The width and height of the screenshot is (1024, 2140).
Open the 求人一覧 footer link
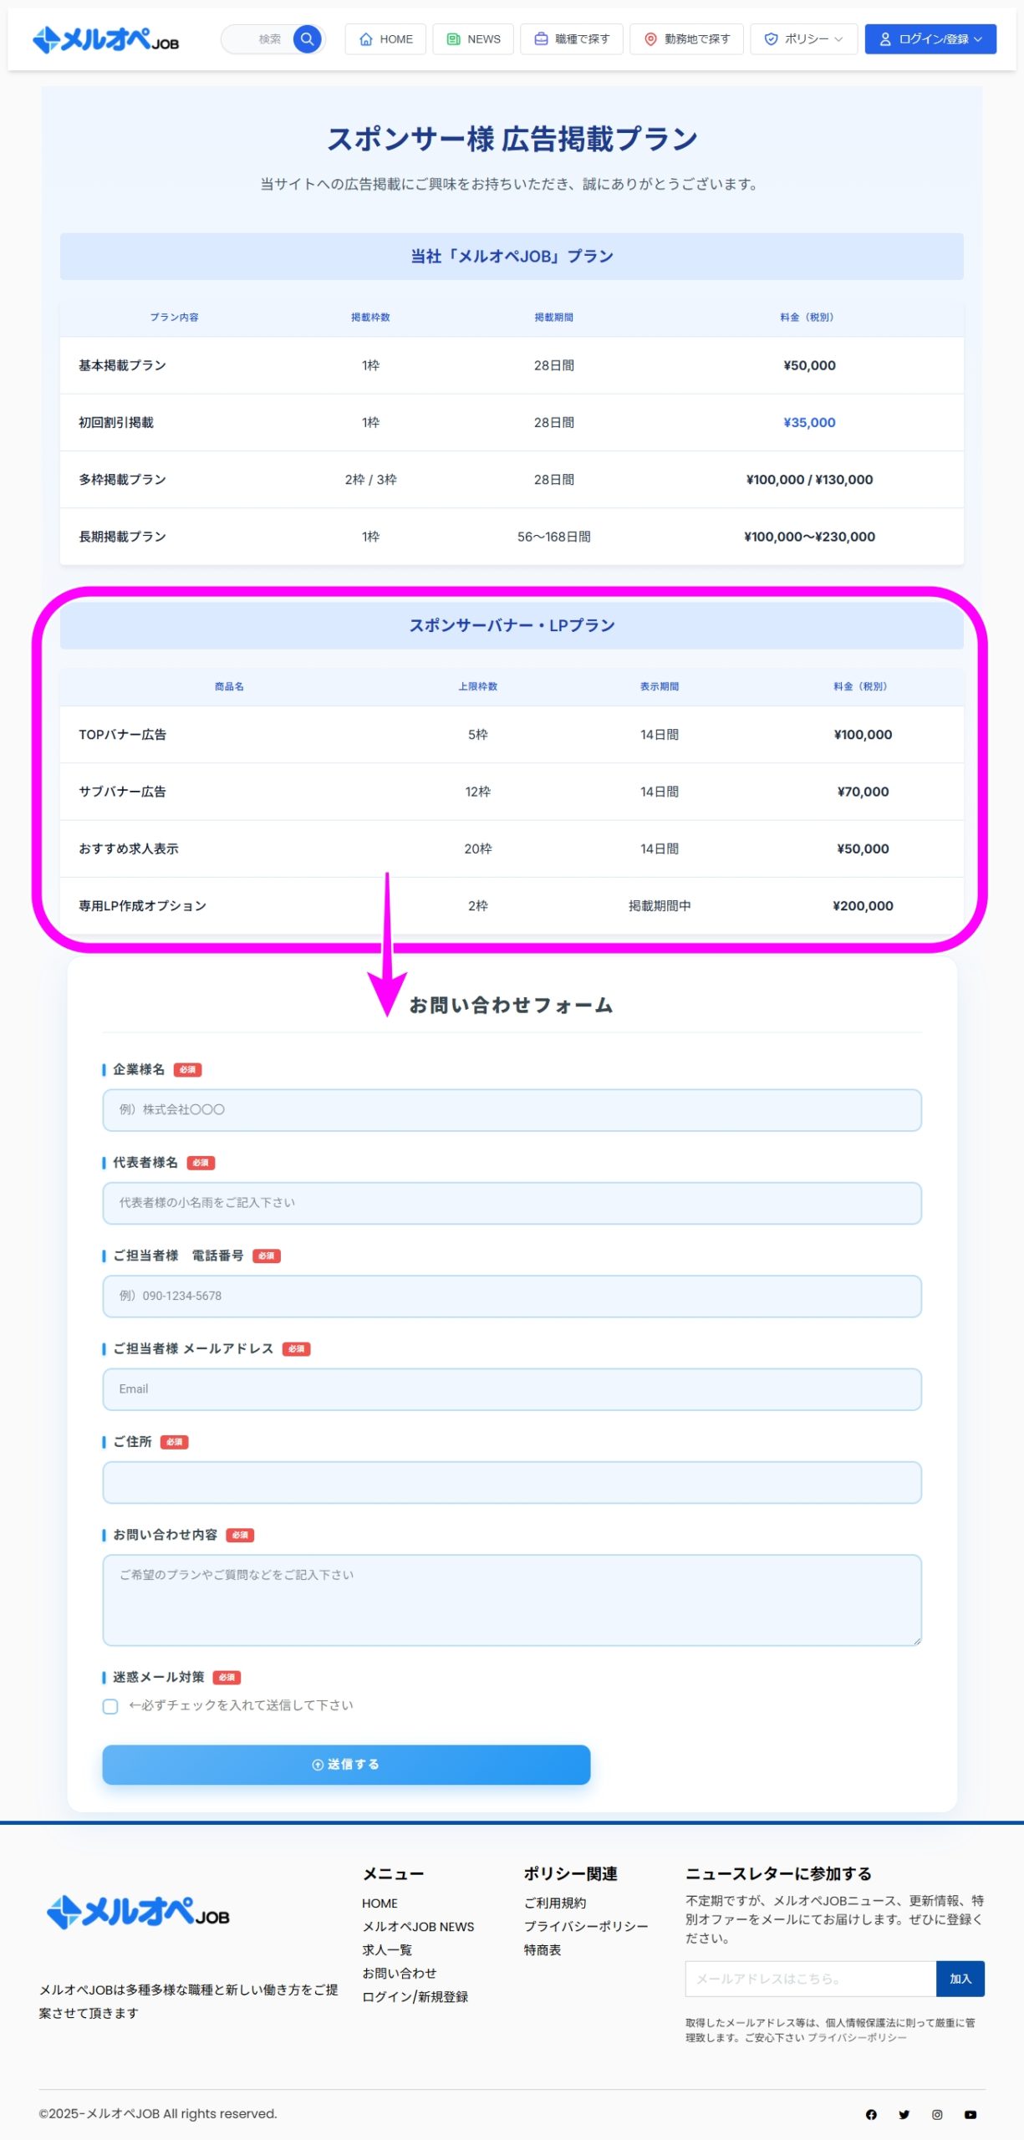click(x=387, y=1949)
